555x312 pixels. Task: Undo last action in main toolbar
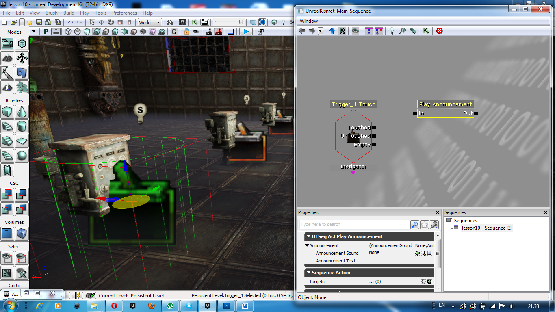coord(70,22)
